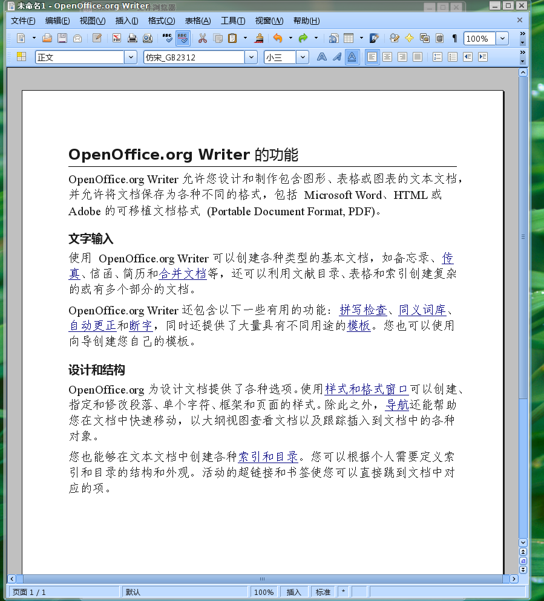Image resolution: width=544 pixels, height=601 pixels.
Task: Apply Italic with slanted A icon
Action: [x=337, y=57]
